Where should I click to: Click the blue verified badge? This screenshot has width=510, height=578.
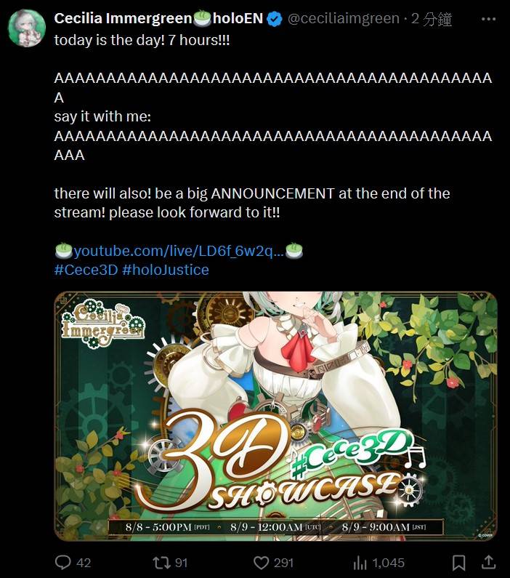click(x=275, y=19)
